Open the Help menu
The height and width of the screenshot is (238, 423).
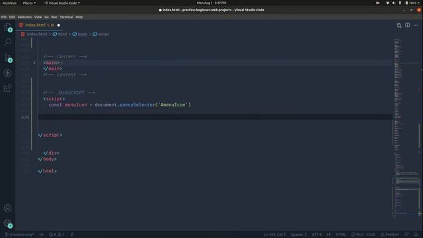[x=79, y=17]
